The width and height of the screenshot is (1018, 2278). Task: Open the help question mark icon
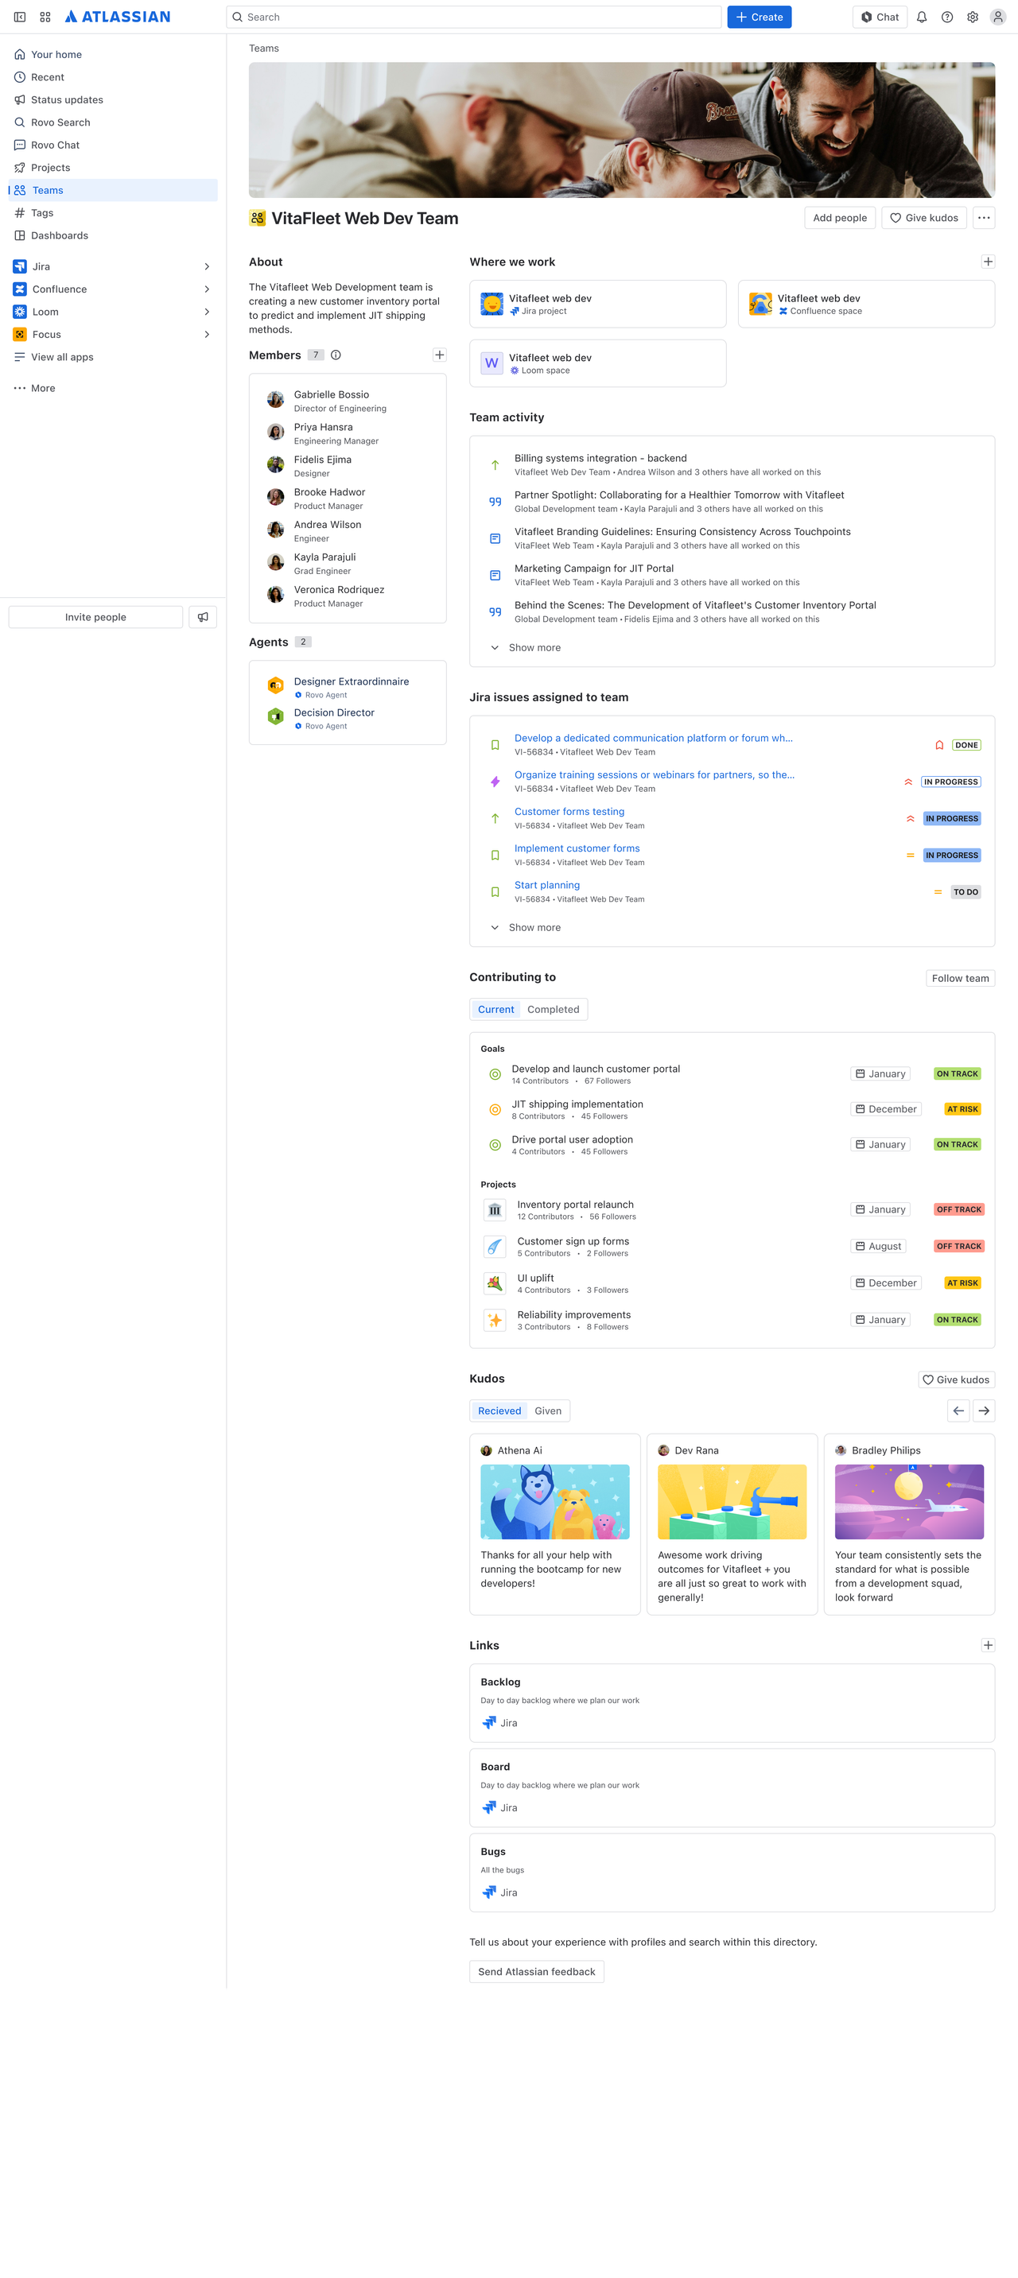(947, 17)
